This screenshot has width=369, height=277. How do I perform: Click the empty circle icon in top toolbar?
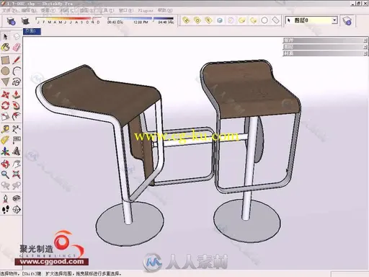pyautogui.click(x=264, y=20)
